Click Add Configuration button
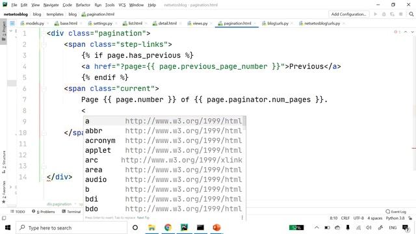The image size is (416, 234). [348, 14]
